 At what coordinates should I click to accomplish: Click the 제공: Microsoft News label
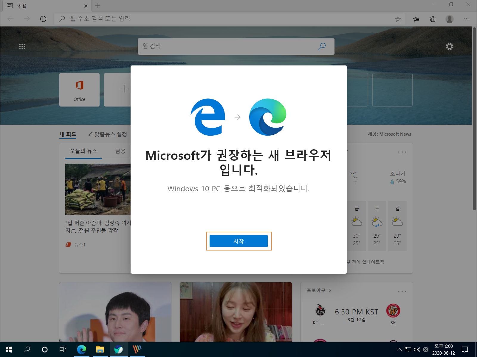(x=389, y=134)
